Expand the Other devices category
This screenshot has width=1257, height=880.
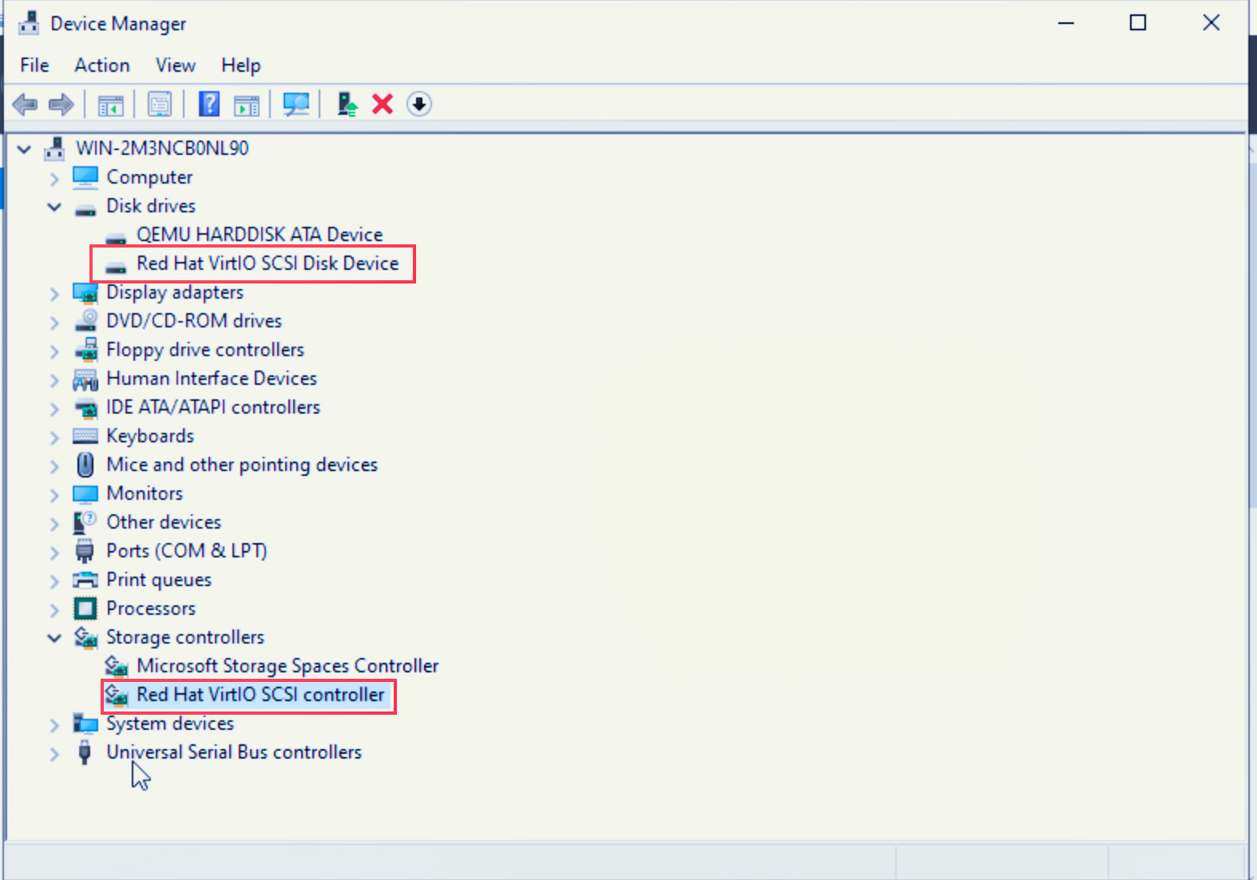(x=54, y=524)
